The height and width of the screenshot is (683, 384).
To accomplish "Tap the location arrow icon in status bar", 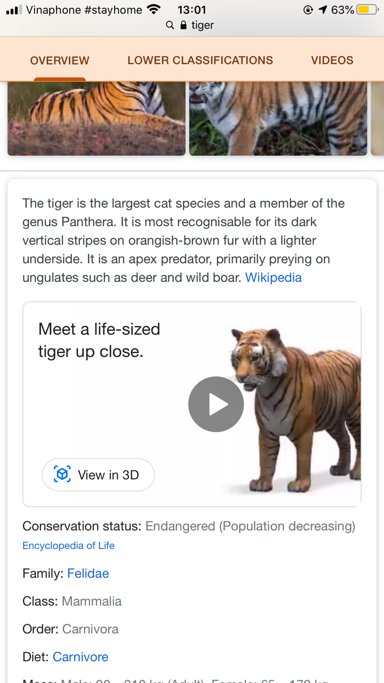I will [323, 10].
